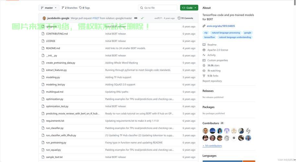Open requirements.txt file
The image size is (296, 162).
click(55, 121)
